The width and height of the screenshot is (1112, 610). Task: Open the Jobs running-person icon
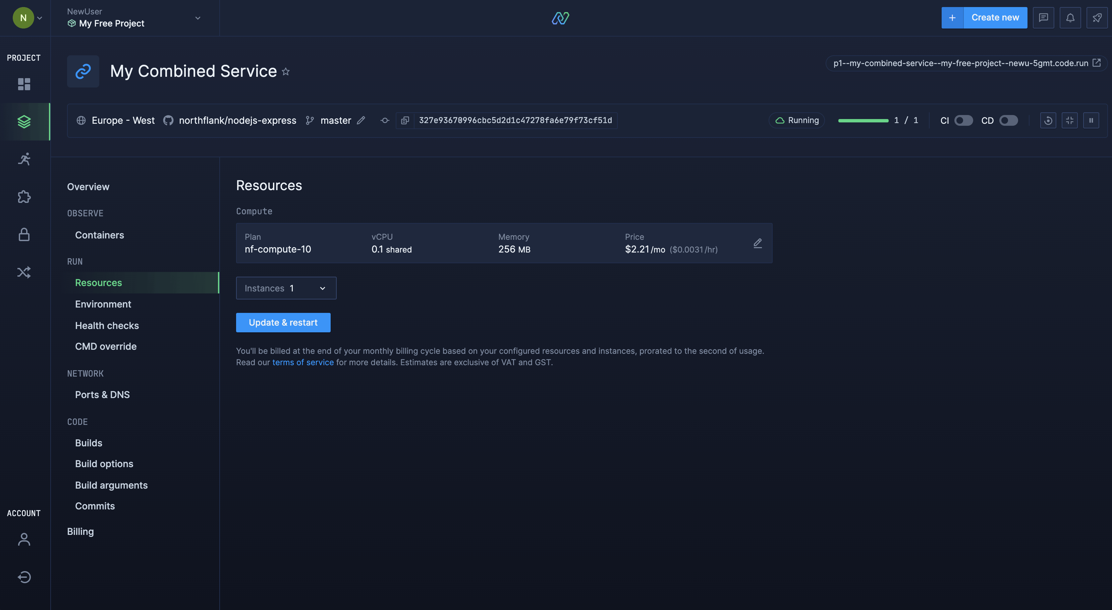coord(24,159)
